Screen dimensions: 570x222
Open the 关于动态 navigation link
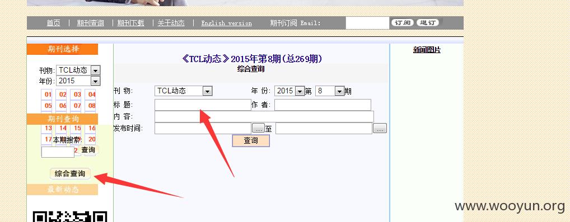(x=171, y=23)
